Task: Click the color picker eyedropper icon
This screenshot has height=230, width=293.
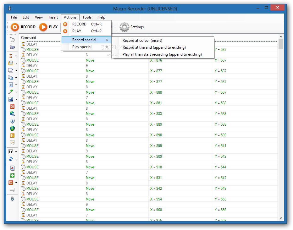Action: click(11, 92)
